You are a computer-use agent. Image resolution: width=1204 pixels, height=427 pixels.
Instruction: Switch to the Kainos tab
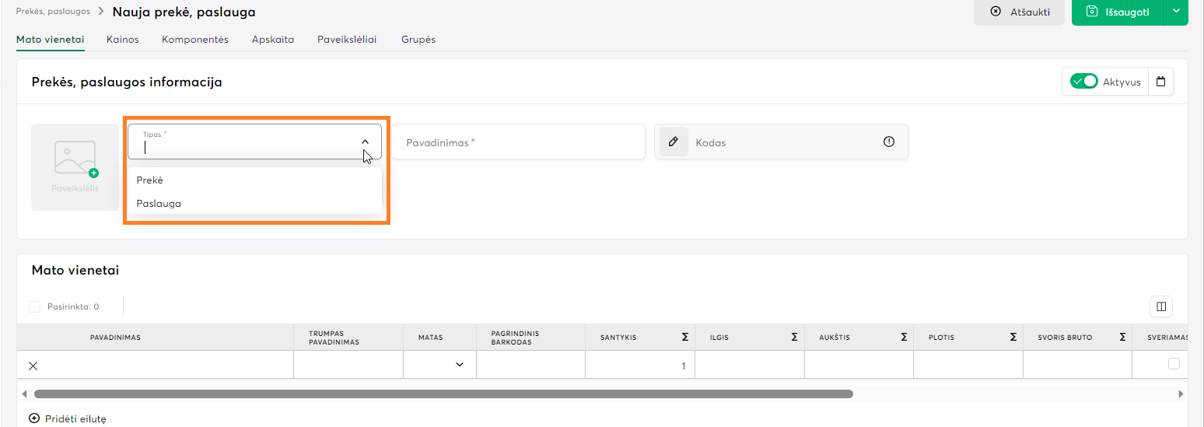122,40
